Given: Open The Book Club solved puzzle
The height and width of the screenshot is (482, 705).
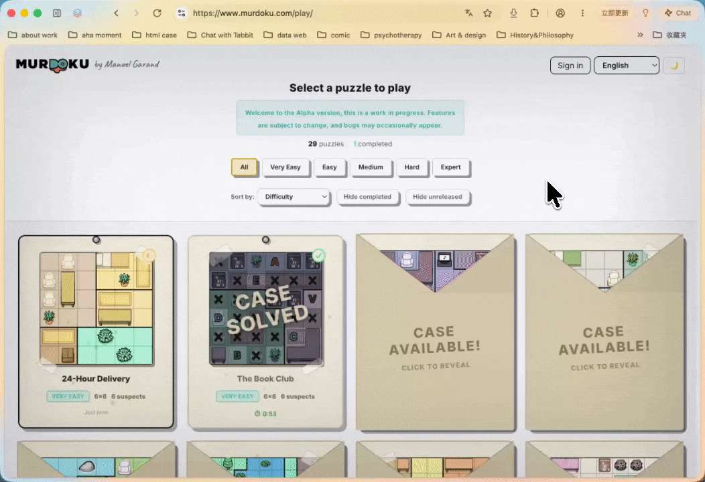Looking at the screenshot, I should 266,308.
